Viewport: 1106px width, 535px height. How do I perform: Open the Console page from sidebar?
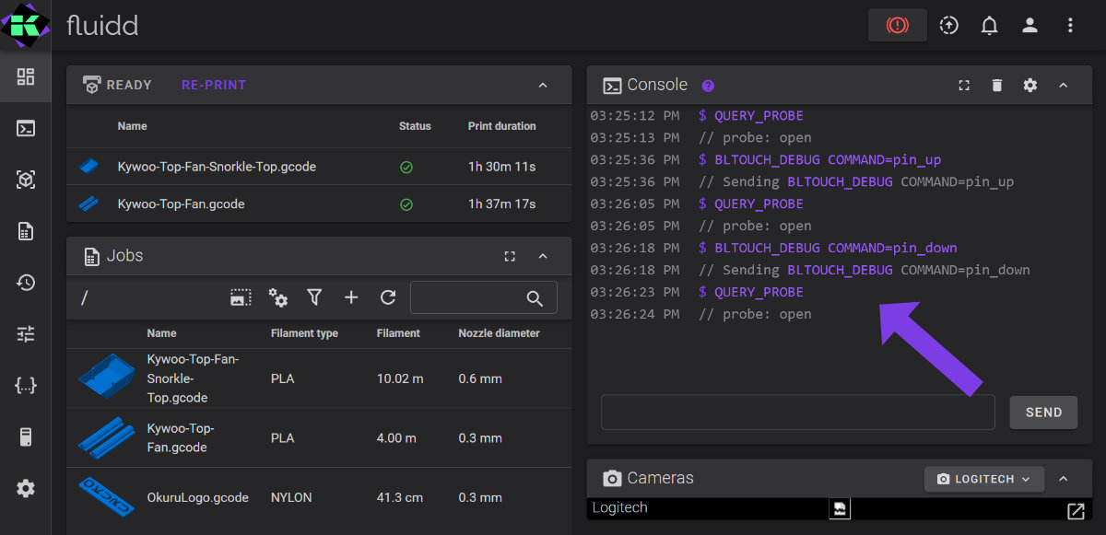26,129
